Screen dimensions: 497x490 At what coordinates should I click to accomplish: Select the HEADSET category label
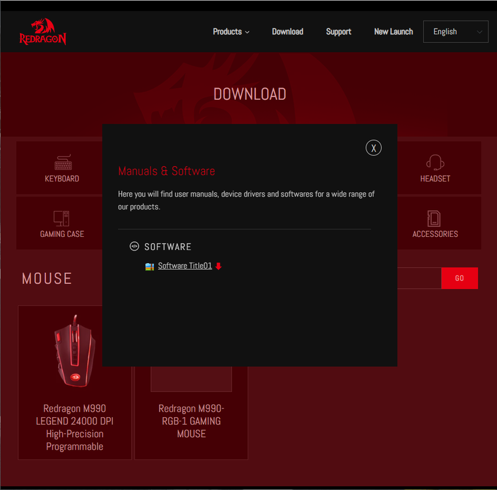(x=435, y=178)
